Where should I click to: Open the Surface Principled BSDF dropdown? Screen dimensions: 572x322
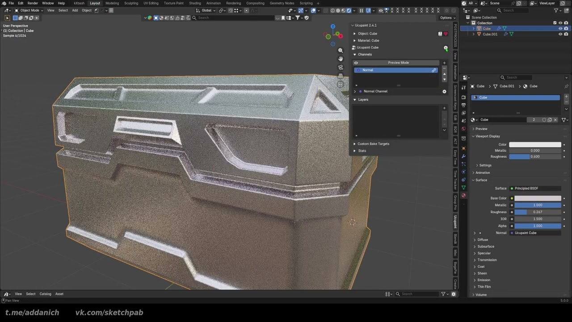point(535,188)
